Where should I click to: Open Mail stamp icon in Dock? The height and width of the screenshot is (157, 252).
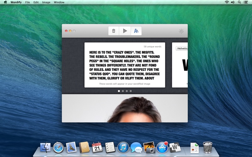click(71, 147)
